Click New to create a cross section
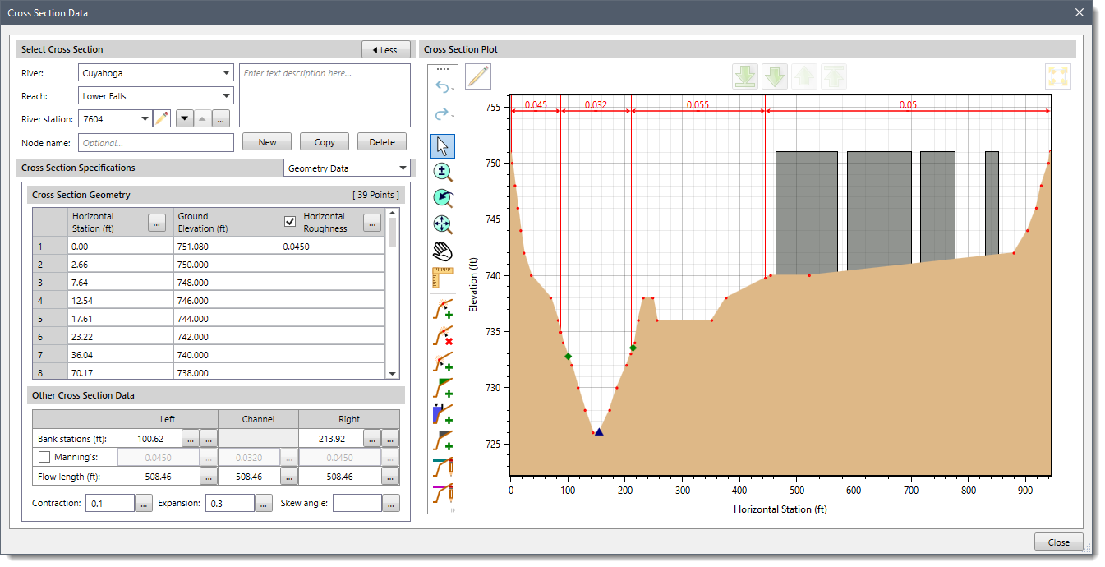The width and height of the screenshot is (1105, 567). tap(266, 141)
